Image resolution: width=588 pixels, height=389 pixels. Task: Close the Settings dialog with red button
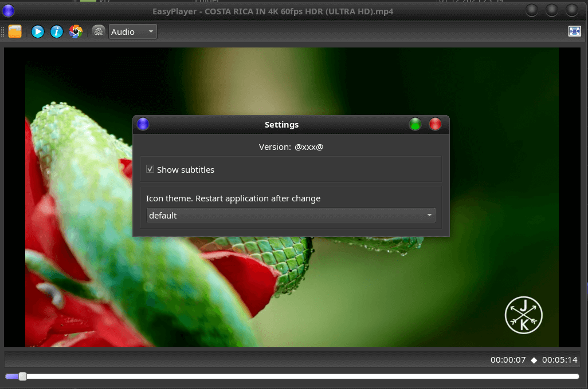coord(436,124)
